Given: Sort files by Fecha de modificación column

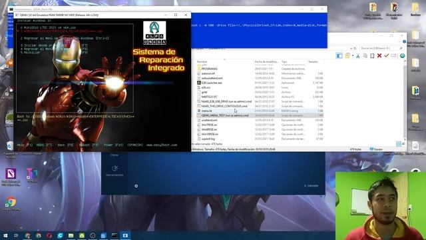Looking at the screenshot, I should (x=266, y=62).
